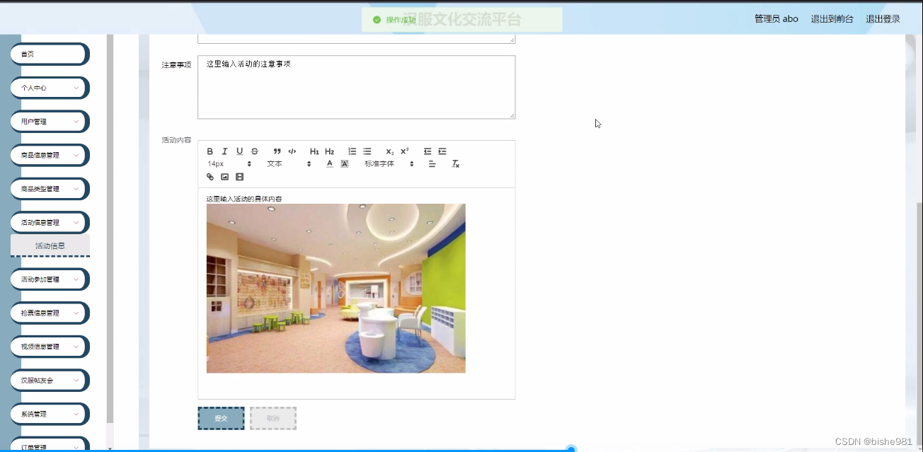Toggle underline formatting

(x=239, y=151)
